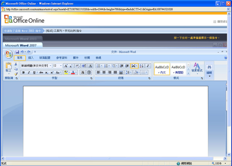This screenshot has height=166, width=232.
Task: Open phonetic guide icon
Action: pyautogui.click(x=84, y=66)
